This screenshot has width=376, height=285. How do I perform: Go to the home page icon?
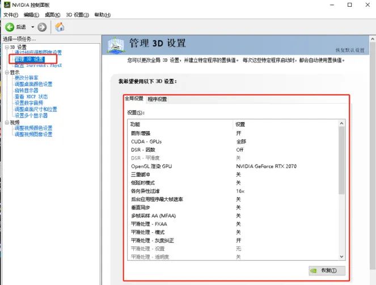(x=59, y=27)
